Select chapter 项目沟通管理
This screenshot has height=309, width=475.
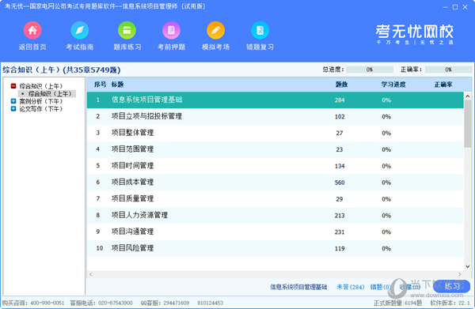(275, 232)
